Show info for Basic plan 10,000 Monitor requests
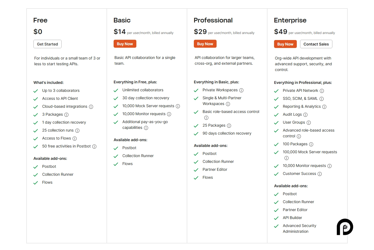 click(x=169, y=114)
